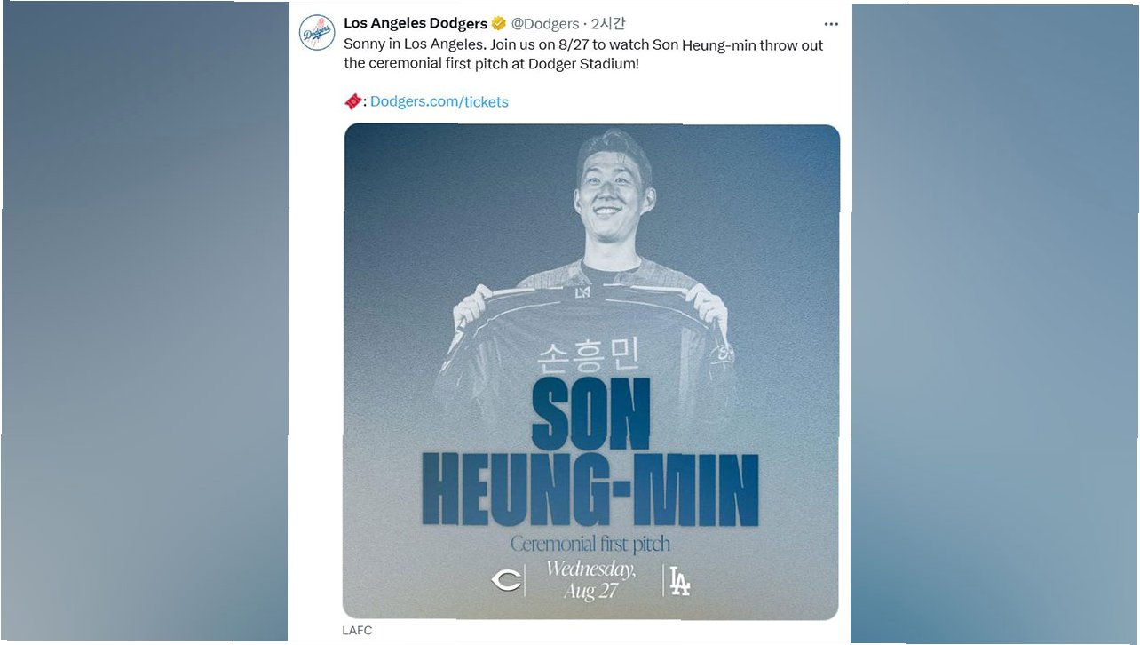1140x645 pixels.
Task: Click the second line mentioning Dodger Stadium
Action: [x=491, y=65]
